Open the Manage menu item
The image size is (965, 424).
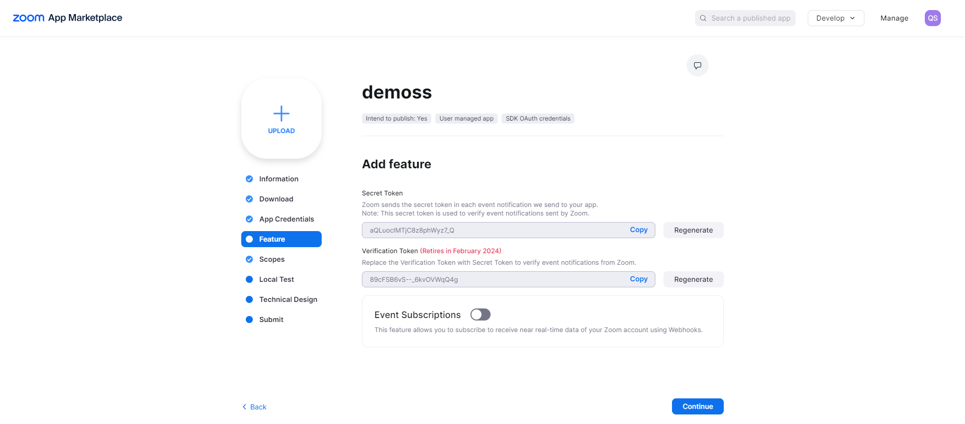pyautogui.click(x=894, y=18)
